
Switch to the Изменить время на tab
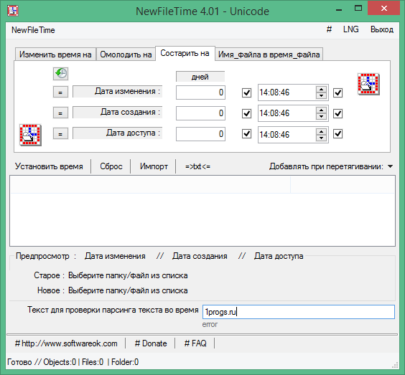point(55,54)
